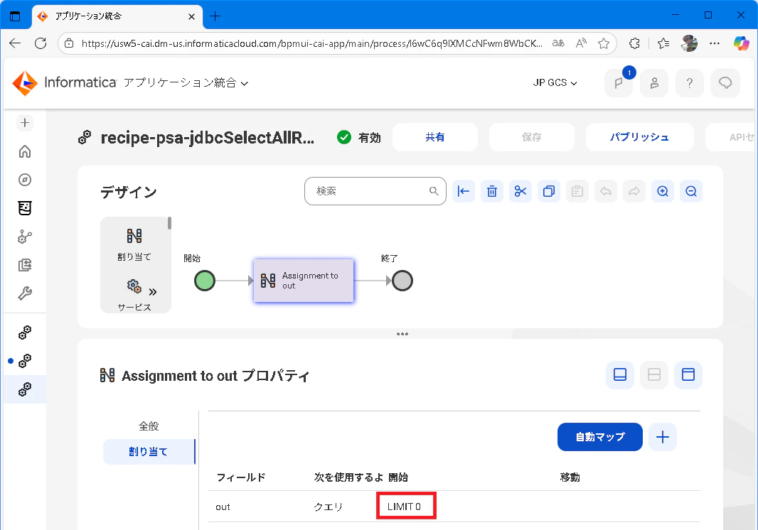
Task: Set properties panel to maximized layout icon
Action: [688, 374]
